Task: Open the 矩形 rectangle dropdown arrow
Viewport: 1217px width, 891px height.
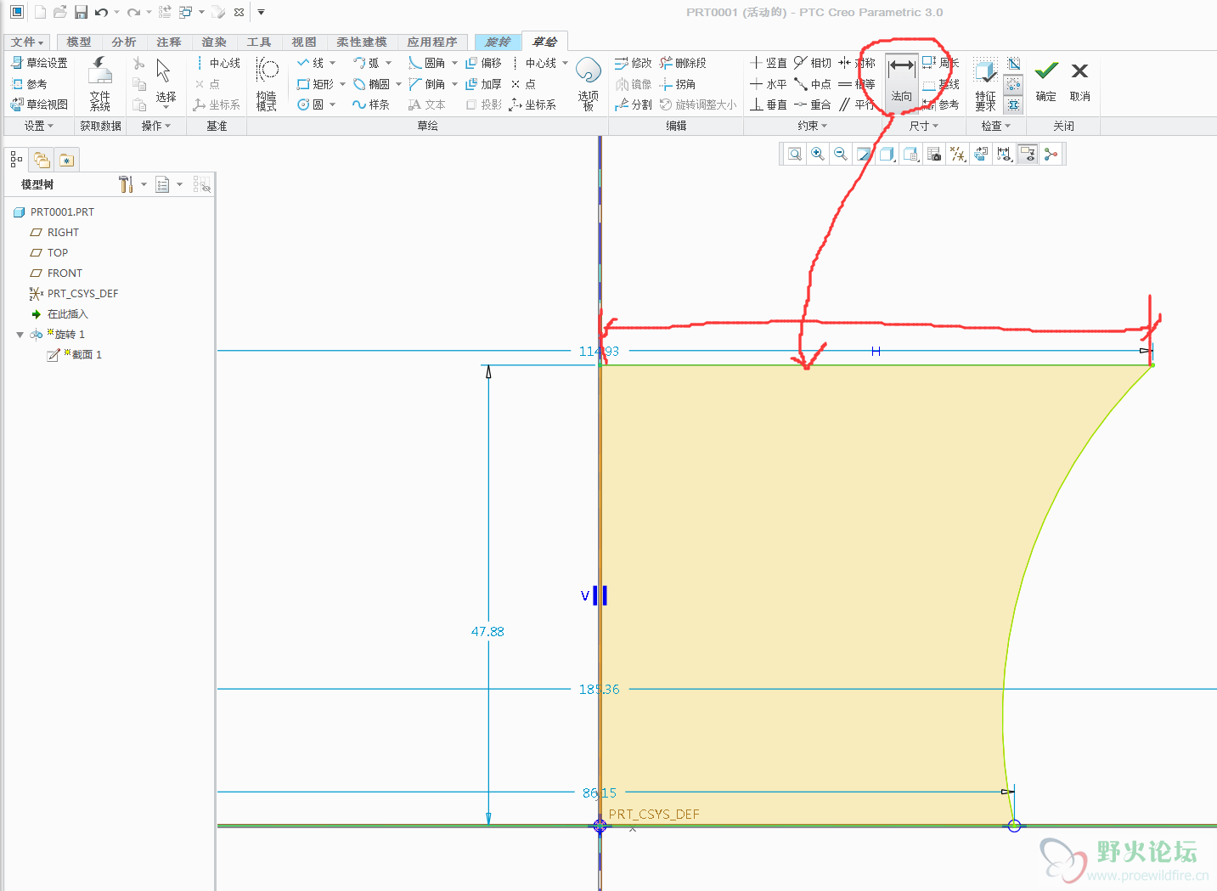Action: tap(342, 84)
